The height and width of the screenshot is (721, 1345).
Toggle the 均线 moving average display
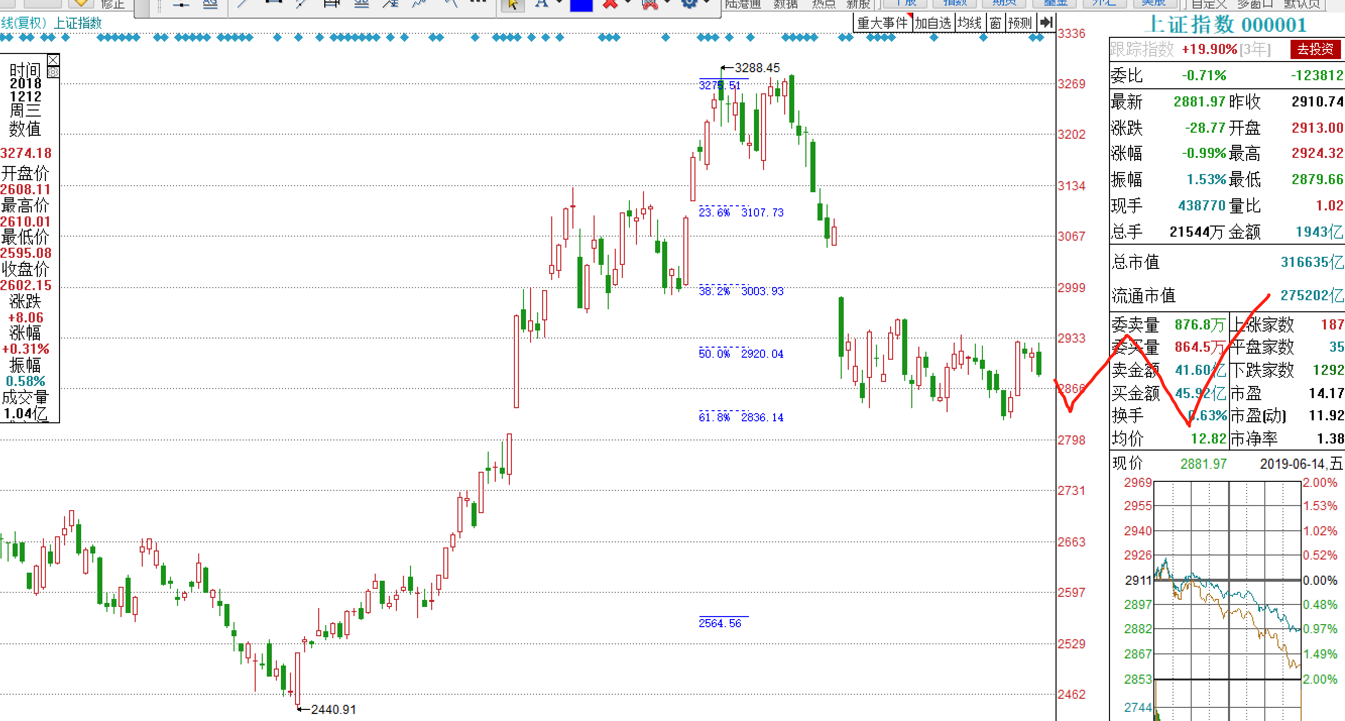(x=970, y=23)
